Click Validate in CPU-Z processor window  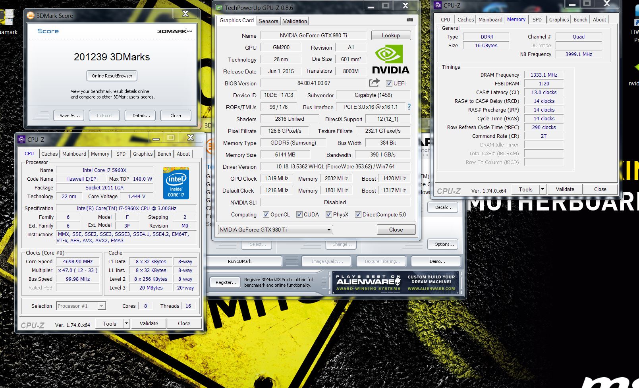149,323
